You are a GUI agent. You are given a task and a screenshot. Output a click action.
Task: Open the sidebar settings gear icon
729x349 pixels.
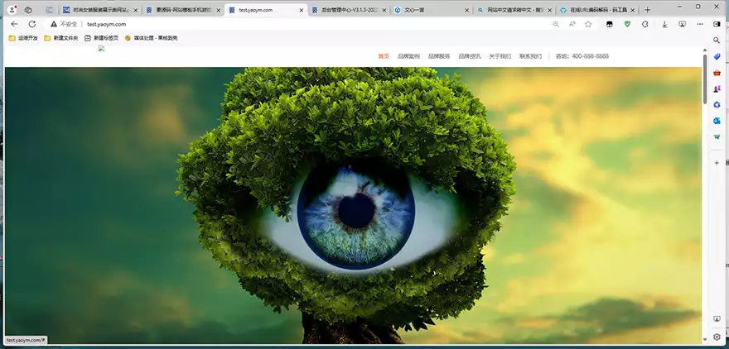(717, 337)
